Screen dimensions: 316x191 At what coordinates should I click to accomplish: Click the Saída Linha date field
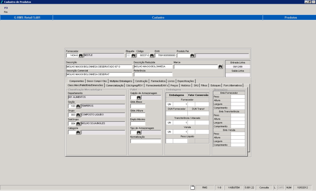point(238,75)
